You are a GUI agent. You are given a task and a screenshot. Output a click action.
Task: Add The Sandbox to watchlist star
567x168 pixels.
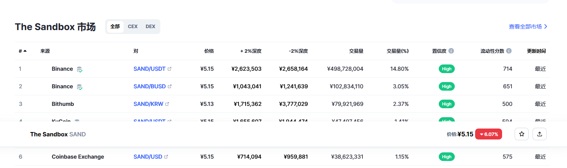pos(522,134)
